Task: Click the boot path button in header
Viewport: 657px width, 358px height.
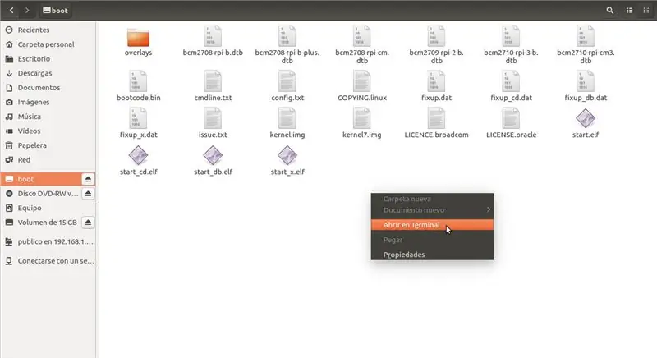Action: (55, 11)
